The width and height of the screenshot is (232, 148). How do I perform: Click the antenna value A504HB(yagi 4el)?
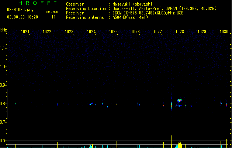[130, 17]
